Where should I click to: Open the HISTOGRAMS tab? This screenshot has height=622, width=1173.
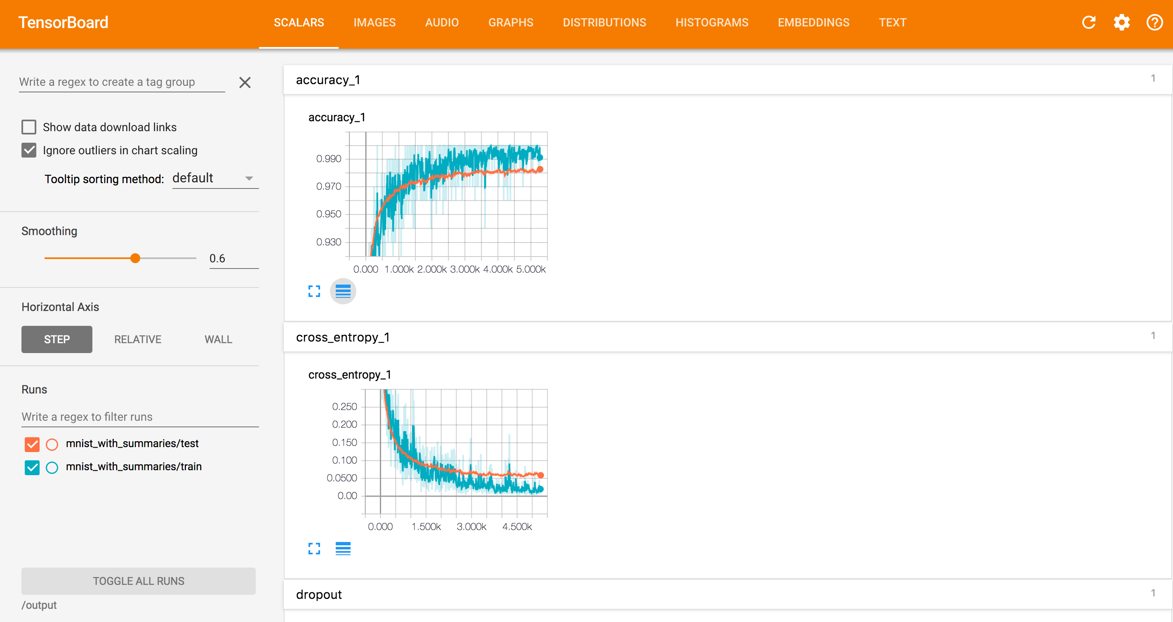pyautogui.click(x=712, y=22)
